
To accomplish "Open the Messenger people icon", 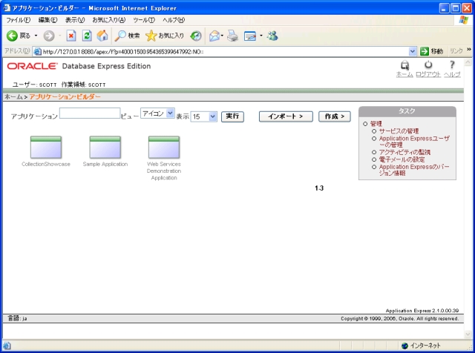I will 272,36.
